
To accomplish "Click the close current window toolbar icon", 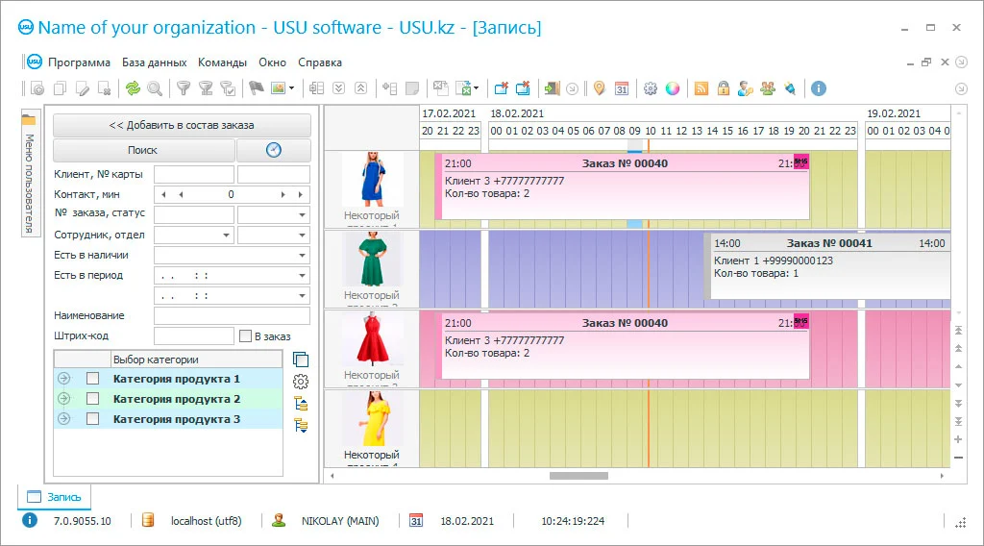I will click(501, 88).
